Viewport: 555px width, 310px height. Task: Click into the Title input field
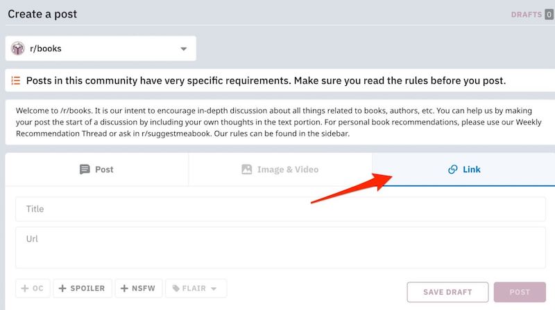point(280,209)
